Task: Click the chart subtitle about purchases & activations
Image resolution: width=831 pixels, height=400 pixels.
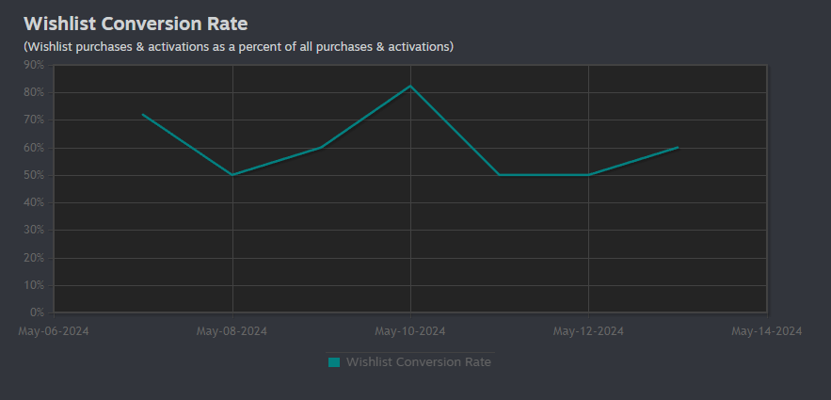Action: pos(238,47)
